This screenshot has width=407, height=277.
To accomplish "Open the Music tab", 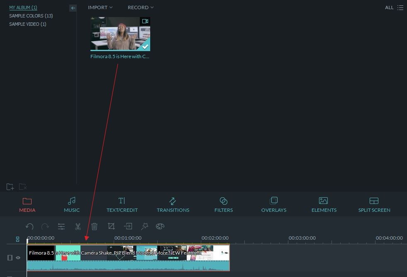I will (72, 205).
